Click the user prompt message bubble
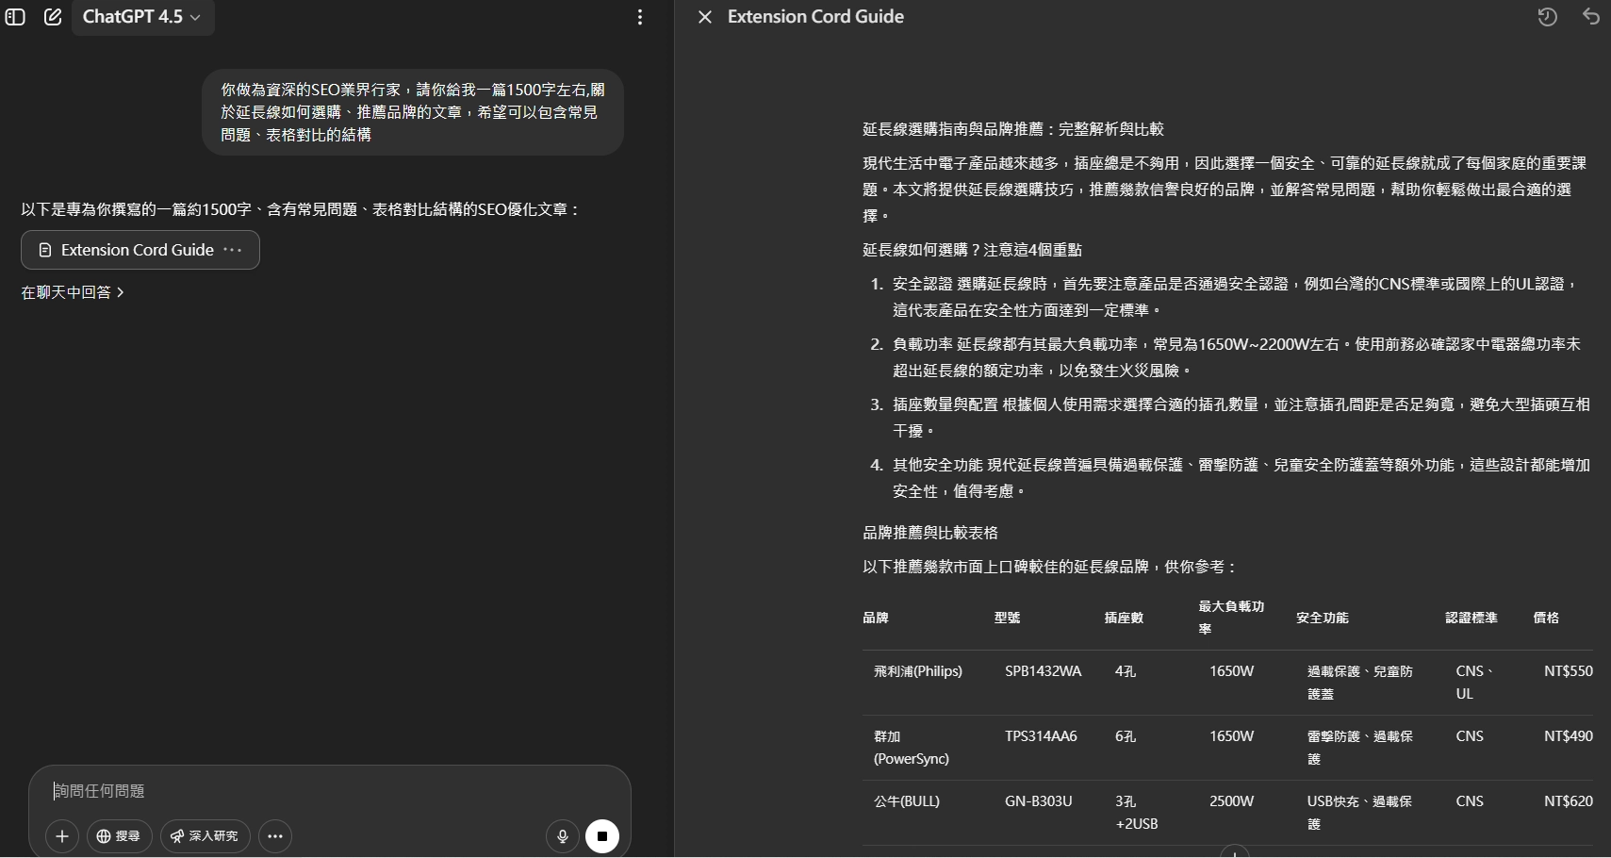Viewport: 1611px width, 858px height. pos(413,112)
